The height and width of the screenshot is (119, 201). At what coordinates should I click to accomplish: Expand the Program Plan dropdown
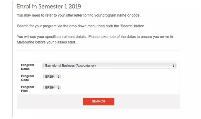[x=52, y=88]
